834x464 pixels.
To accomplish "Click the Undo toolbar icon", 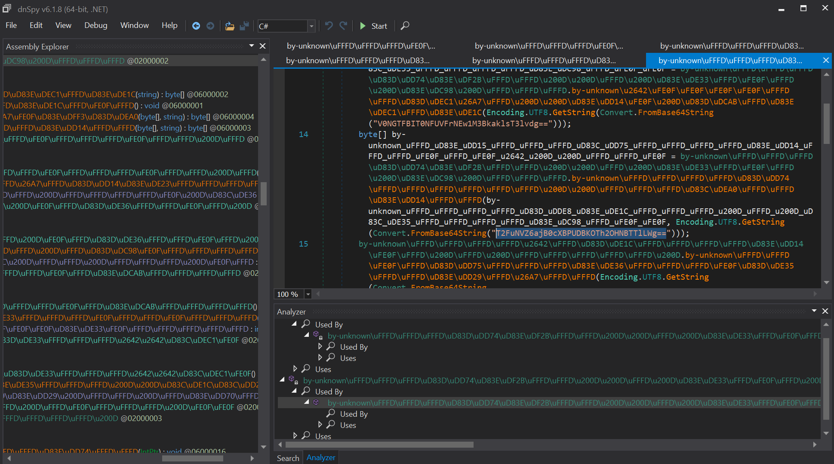I will tap(329, 26).
